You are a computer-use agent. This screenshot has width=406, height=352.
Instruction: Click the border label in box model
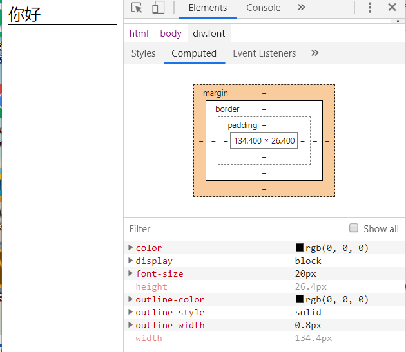[227, 109]
